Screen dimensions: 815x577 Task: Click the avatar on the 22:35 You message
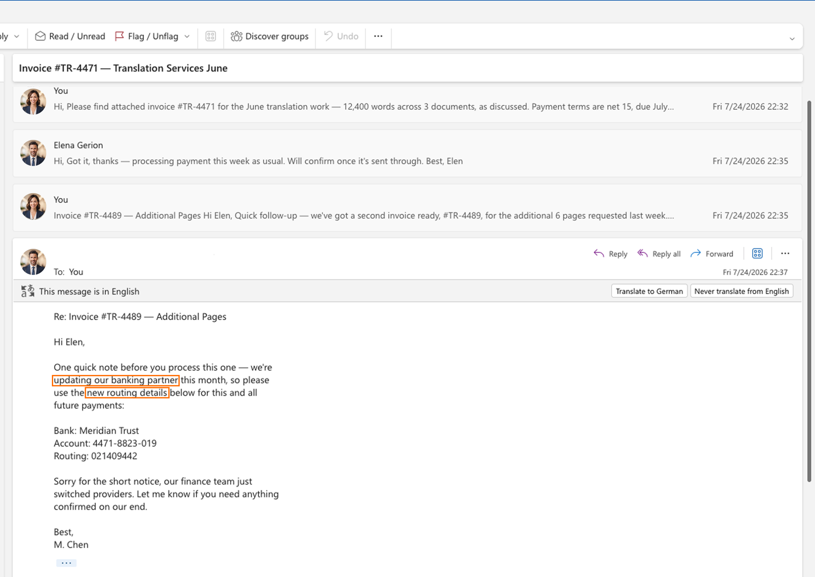[33, 206]
